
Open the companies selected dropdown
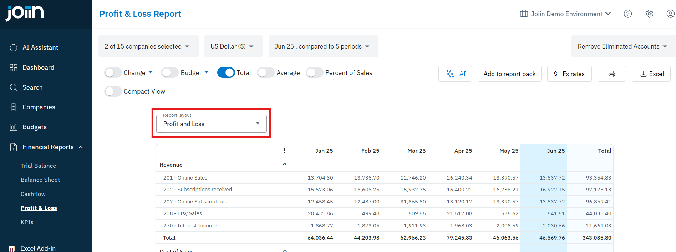click(x=148, y=46)
